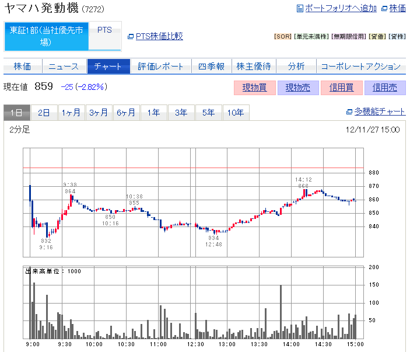Open PTS株価比較 link
Screen dimensions: 410x352
click(x=159, y=36)
